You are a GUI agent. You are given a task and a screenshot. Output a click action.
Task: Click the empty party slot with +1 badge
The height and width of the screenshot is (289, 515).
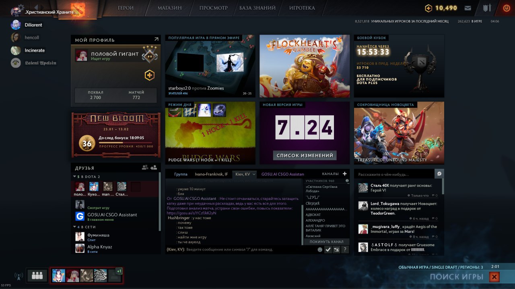tap(115, 276)
